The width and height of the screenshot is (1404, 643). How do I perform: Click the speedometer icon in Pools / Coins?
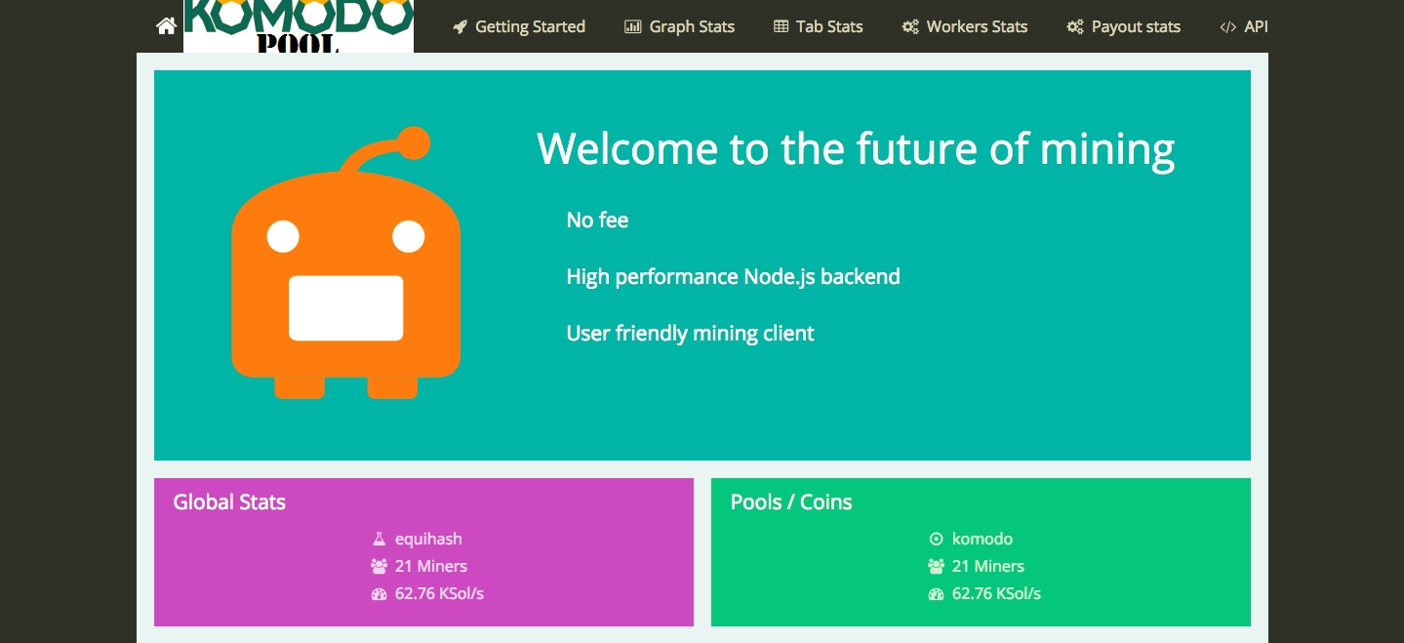coord(937,593)
